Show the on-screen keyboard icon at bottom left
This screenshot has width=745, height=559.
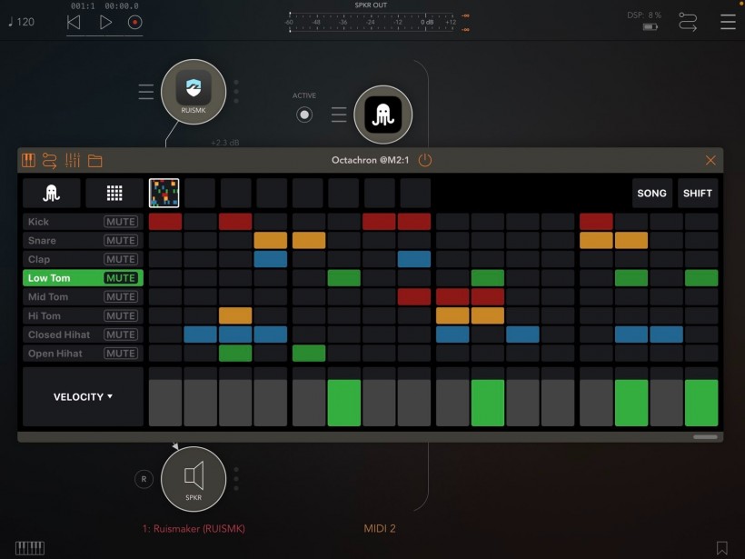[x=30, y=547]
